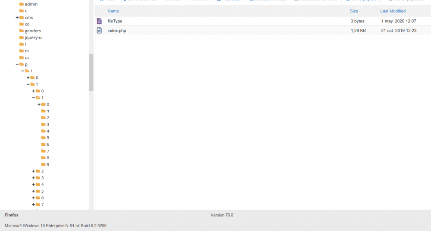Click the jquery-ui folder icon
This screenshot has width=431, height=231.
(x=22, y=37)
